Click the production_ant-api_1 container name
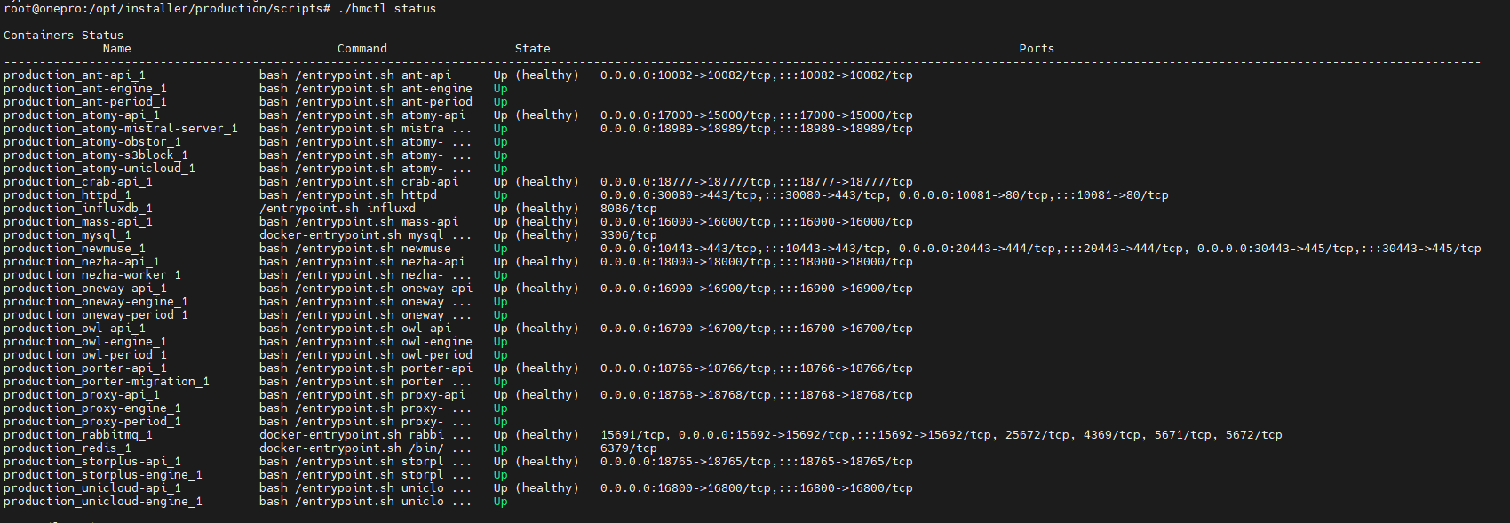The image size is (1510, 523). (75, 75)
